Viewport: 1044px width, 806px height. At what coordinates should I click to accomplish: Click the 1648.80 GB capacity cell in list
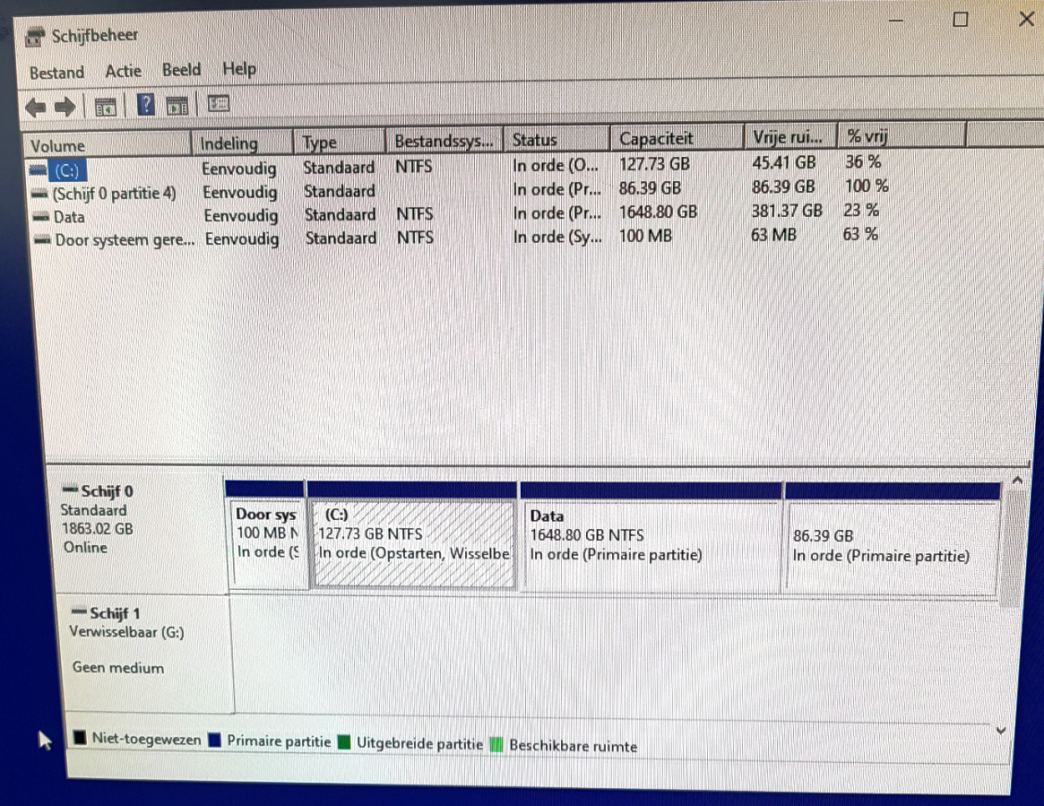pos(658,212)
